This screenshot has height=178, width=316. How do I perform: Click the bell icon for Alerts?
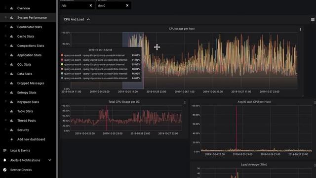pos(5,160)
